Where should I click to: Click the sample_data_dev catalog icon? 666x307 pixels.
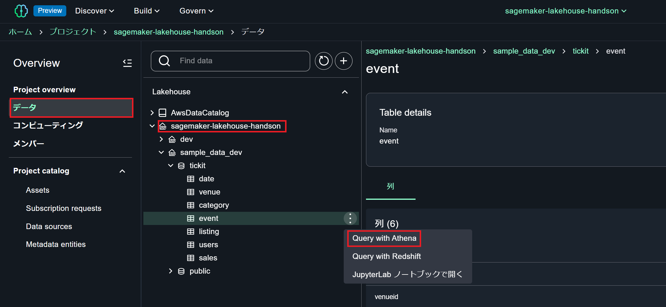click(x=172, y=152)
